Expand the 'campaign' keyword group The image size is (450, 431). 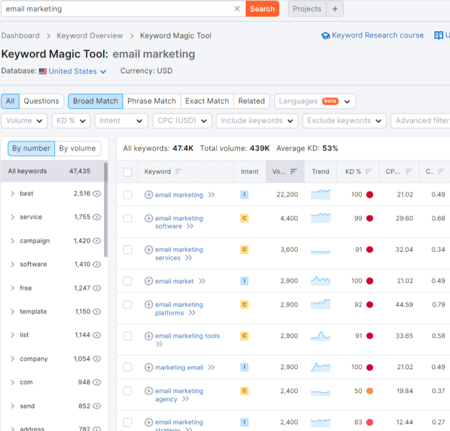(12, 241)
